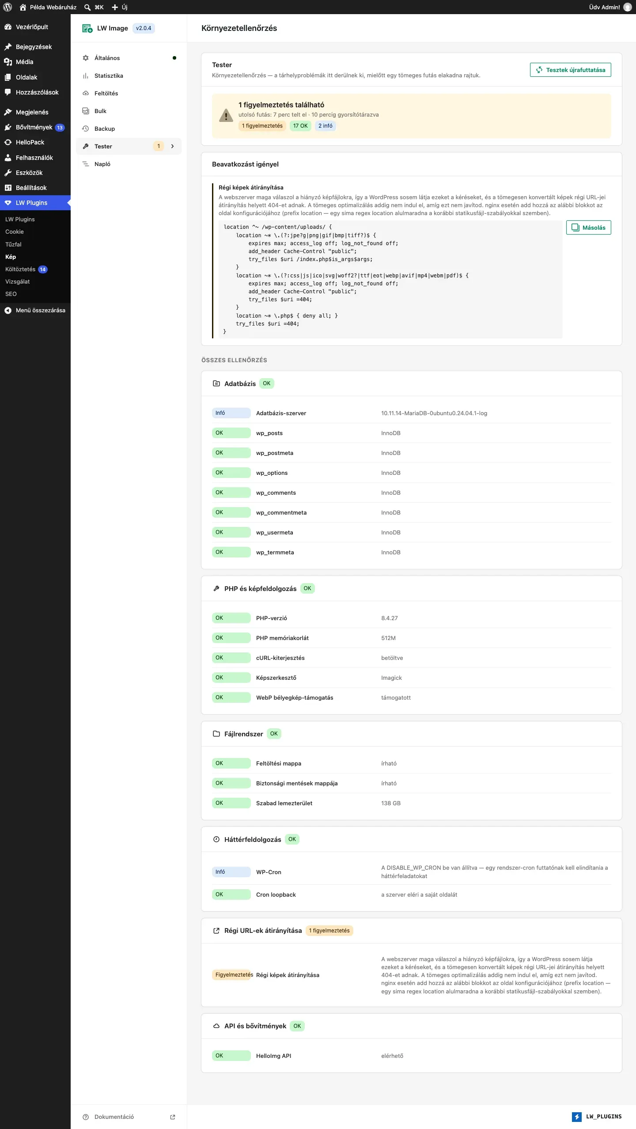Click the Admin user avatar
The width and height of the screenshot is (636, 1129).
pyautogui.click(x=628, y=7)
